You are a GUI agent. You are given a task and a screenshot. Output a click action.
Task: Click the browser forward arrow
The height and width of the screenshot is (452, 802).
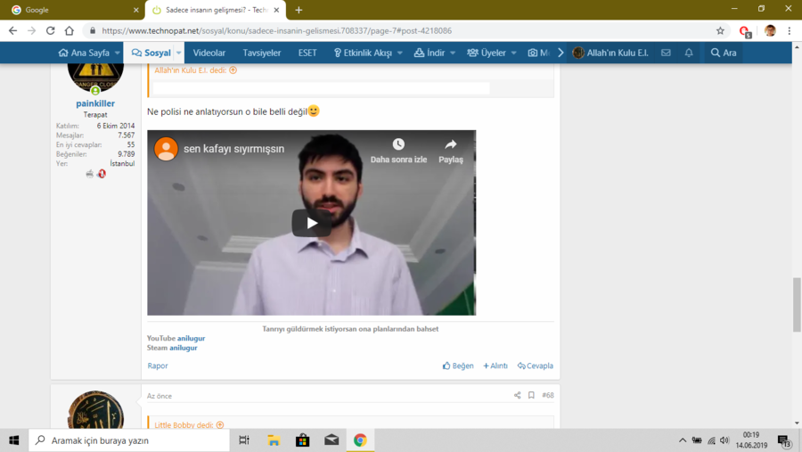coord(32,30)
